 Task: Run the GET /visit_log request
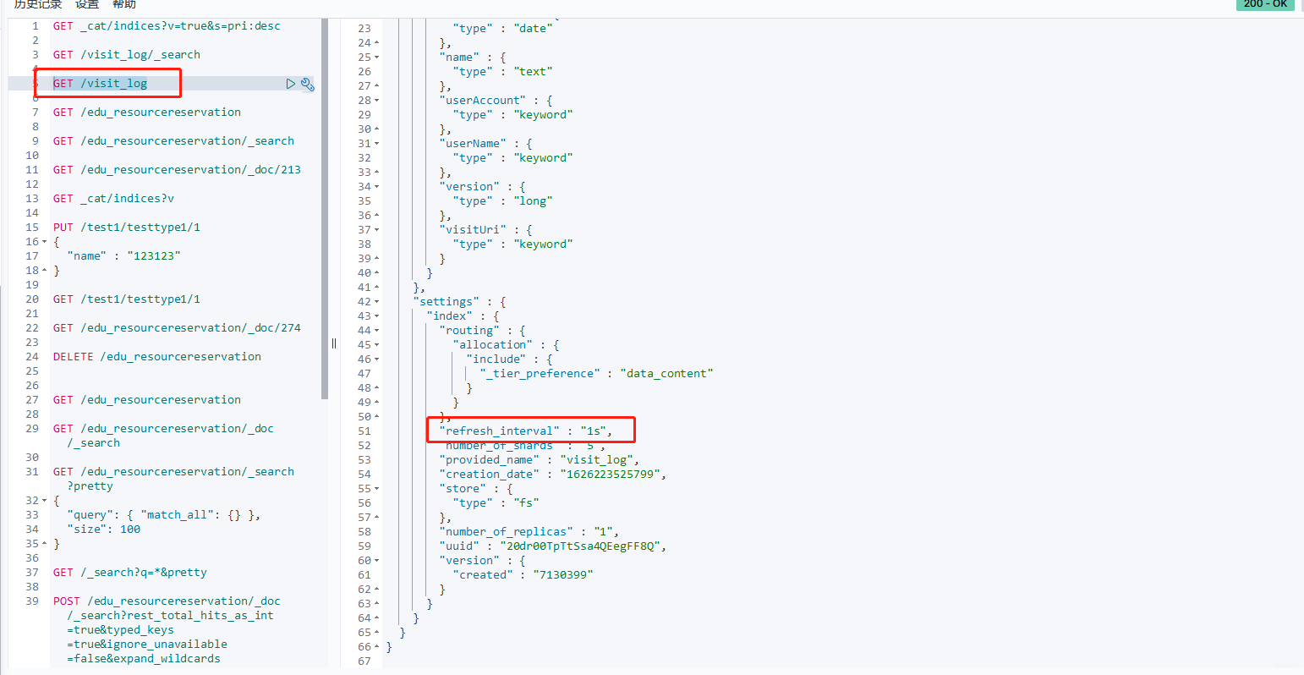[290, 84]
